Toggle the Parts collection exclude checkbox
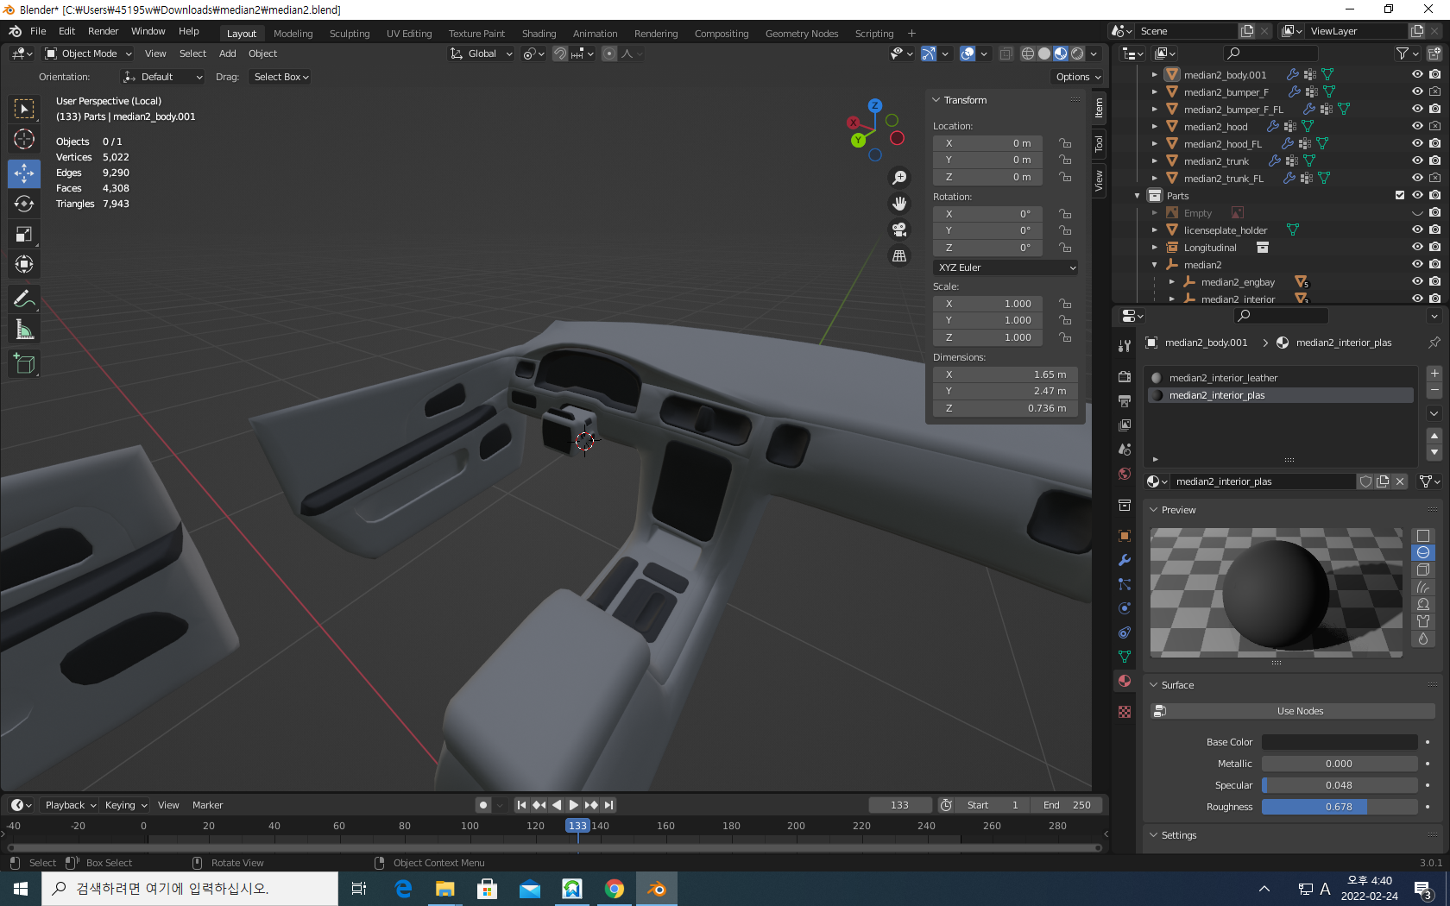Screen dimensions: 1450x906 pyautogui.click(x=1400, y=195)
